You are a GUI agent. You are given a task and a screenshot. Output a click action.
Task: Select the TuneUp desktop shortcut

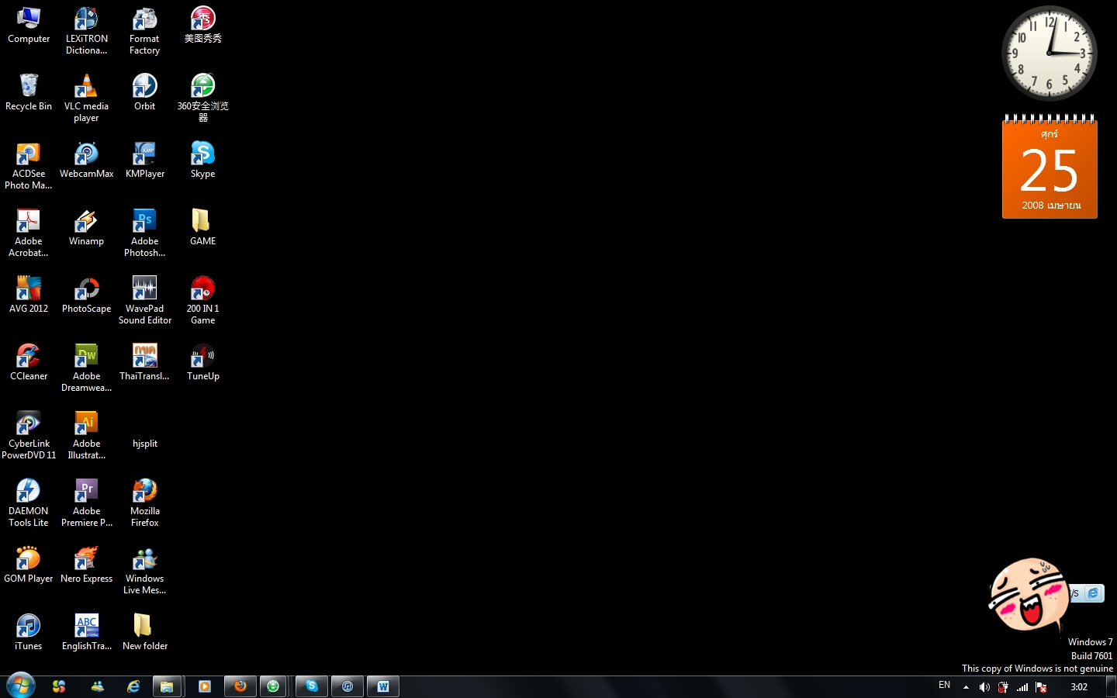tap(202, 363)
